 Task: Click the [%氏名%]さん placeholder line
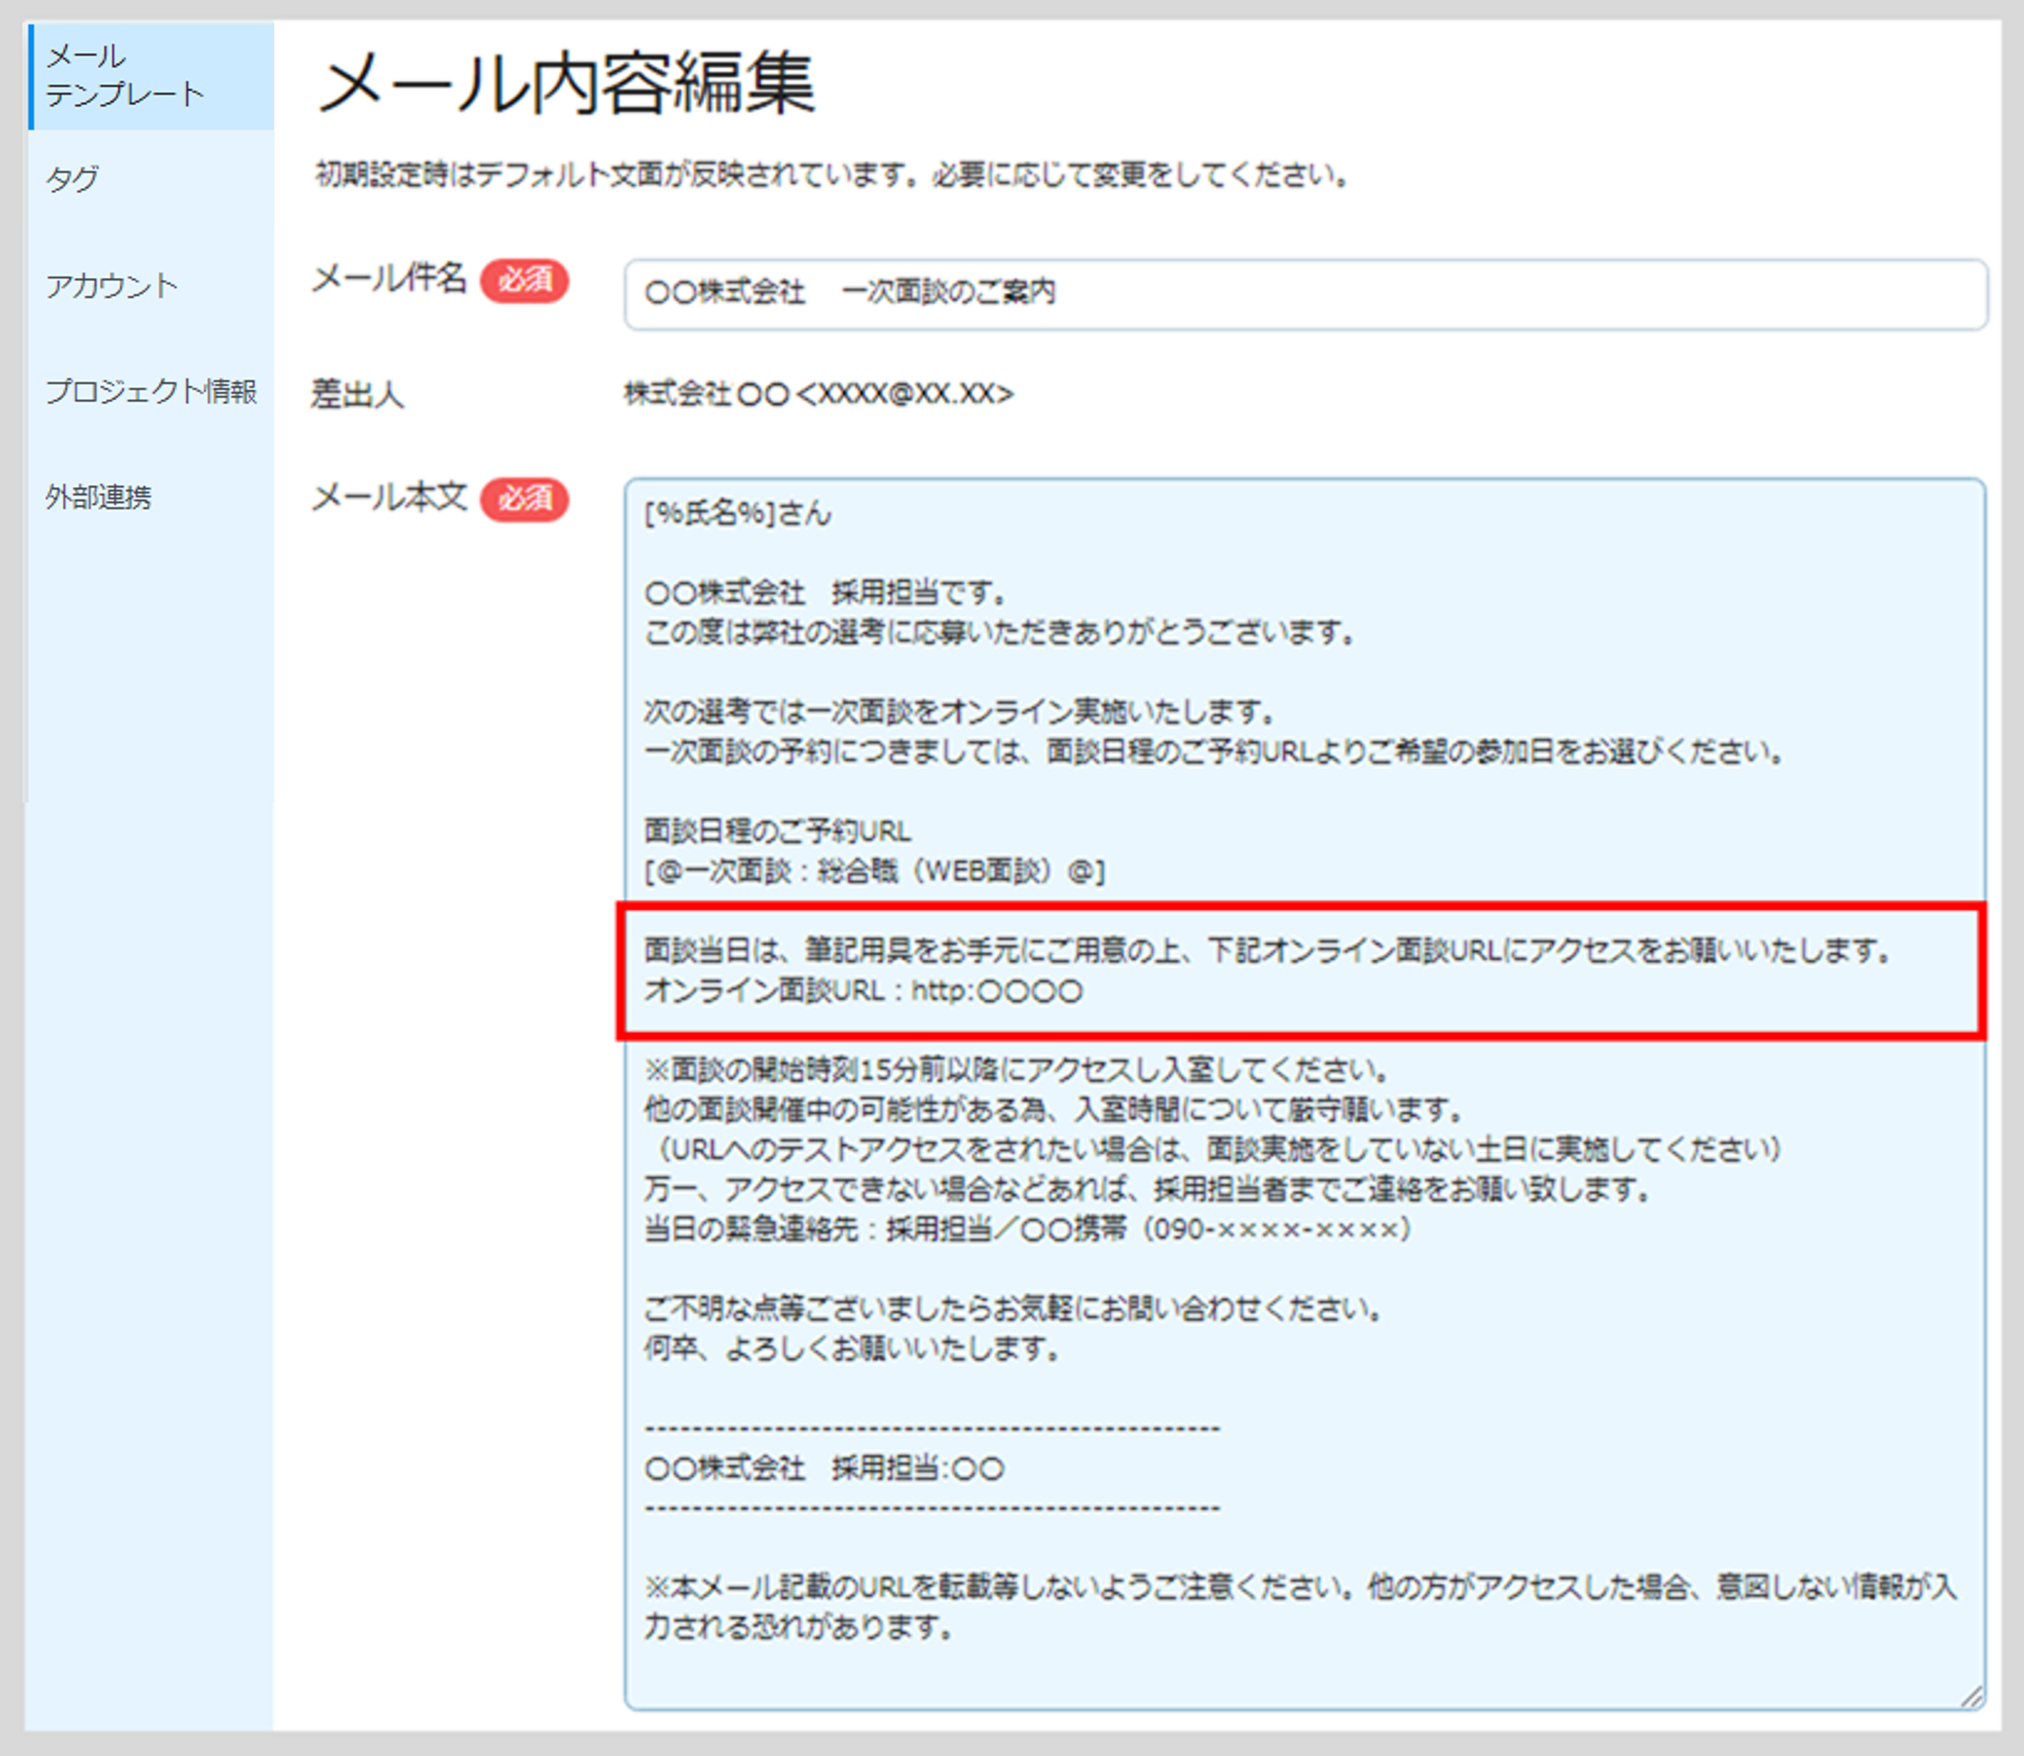point(738,514)
